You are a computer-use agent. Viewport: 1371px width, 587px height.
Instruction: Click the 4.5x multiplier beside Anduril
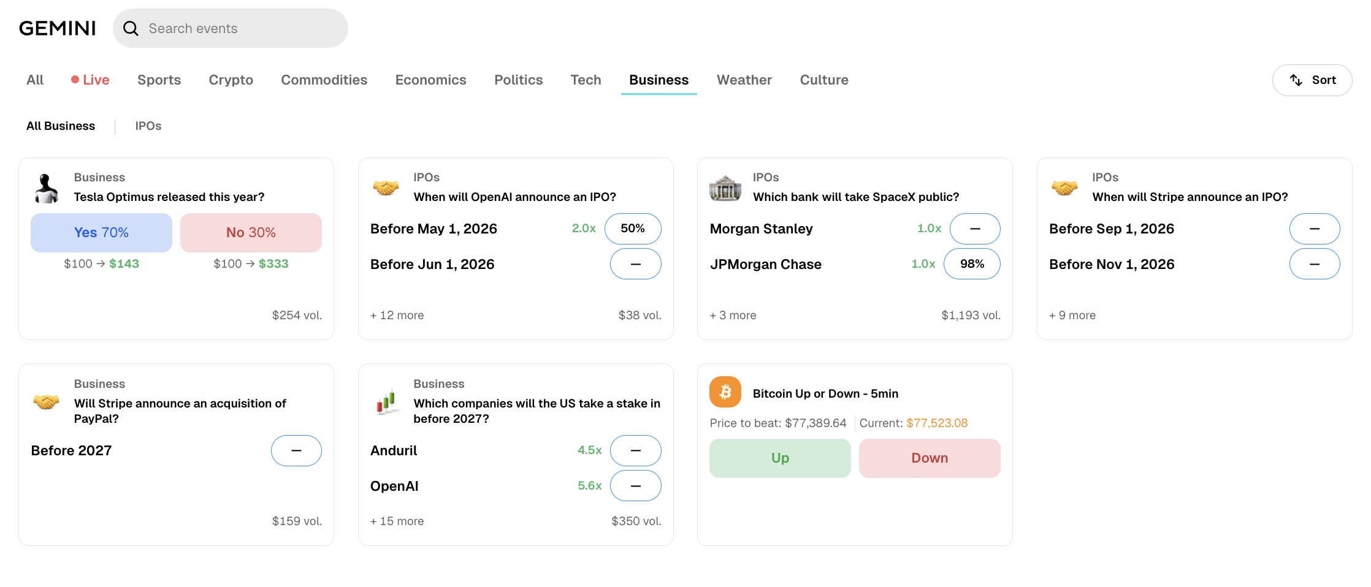tap(589, 450)
